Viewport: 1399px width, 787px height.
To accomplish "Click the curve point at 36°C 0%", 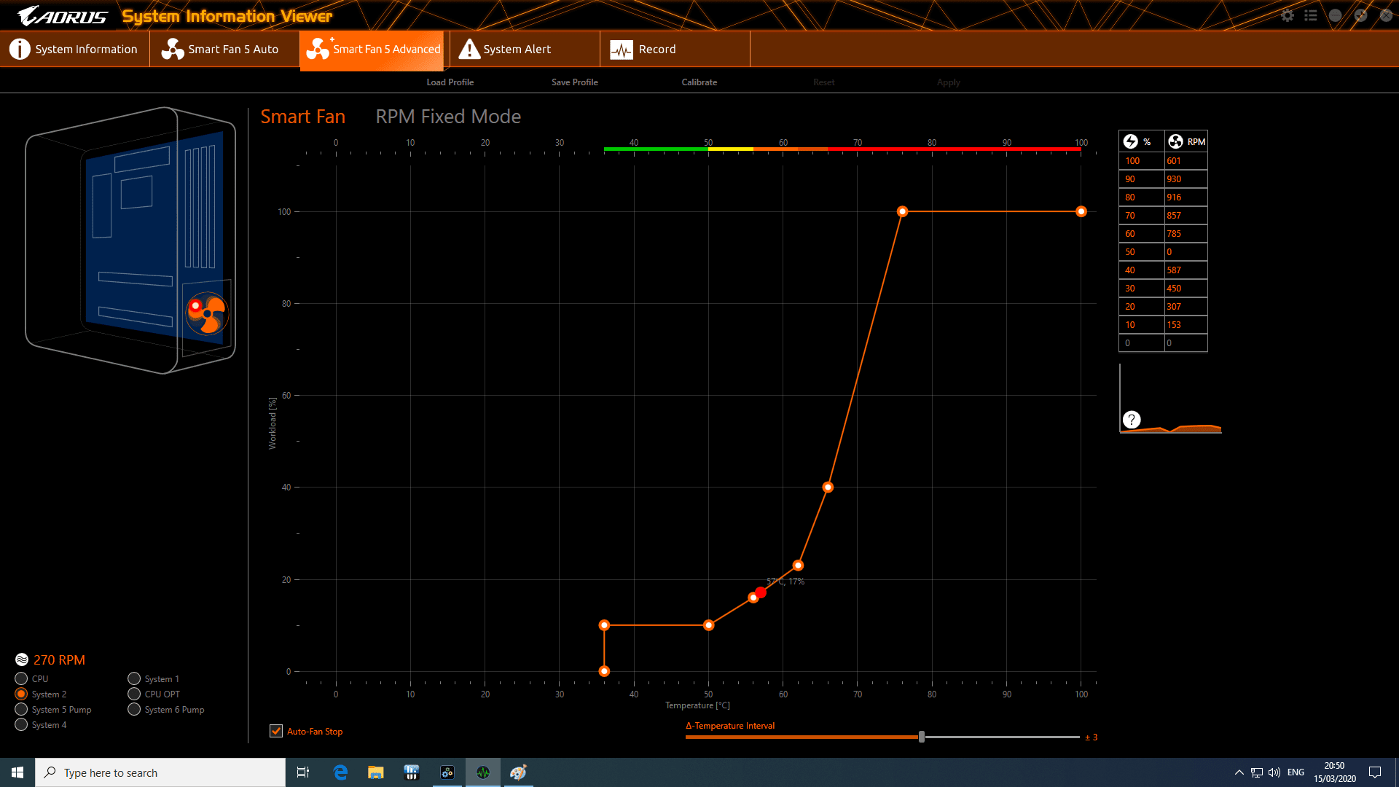I will click(x=604, y=671).
